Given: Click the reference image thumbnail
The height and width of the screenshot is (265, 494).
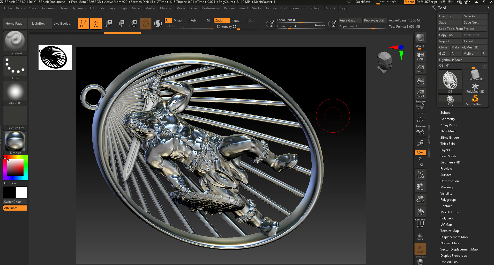Looking at the screenshot, I should coord(55,58).
